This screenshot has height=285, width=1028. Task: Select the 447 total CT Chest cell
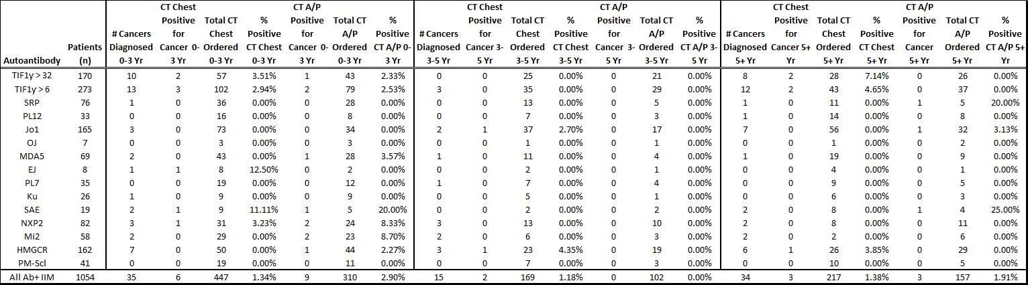(221, 277)
